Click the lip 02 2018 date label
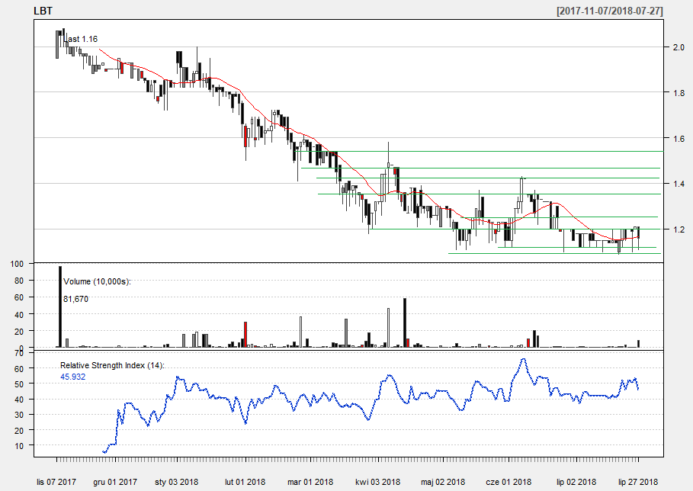Screen dimensions: 693x491 click(x=576, y=482)
